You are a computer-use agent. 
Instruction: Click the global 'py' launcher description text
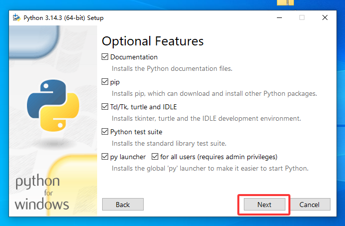coord(210,169)
